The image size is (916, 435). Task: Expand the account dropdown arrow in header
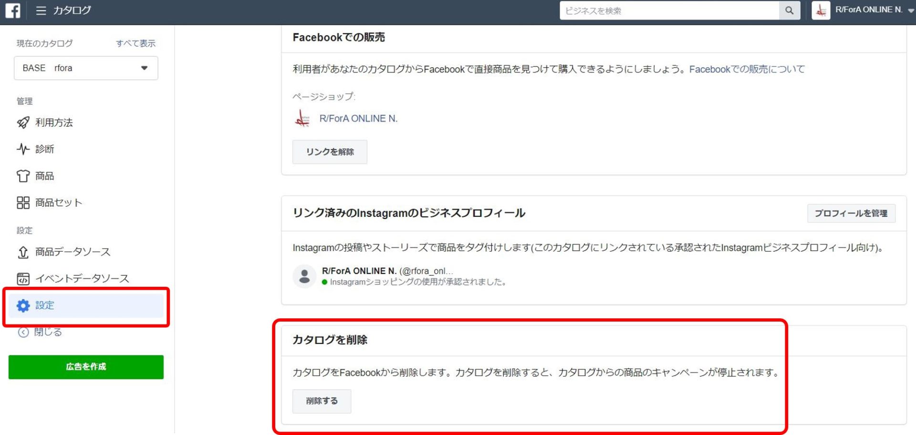[x=911, y=11]
